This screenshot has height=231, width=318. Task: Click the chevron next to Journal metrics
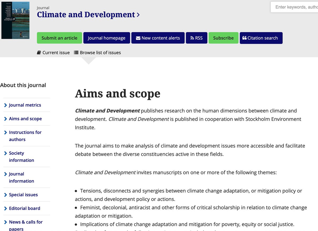pyautogui.click(x=6, y=105)
